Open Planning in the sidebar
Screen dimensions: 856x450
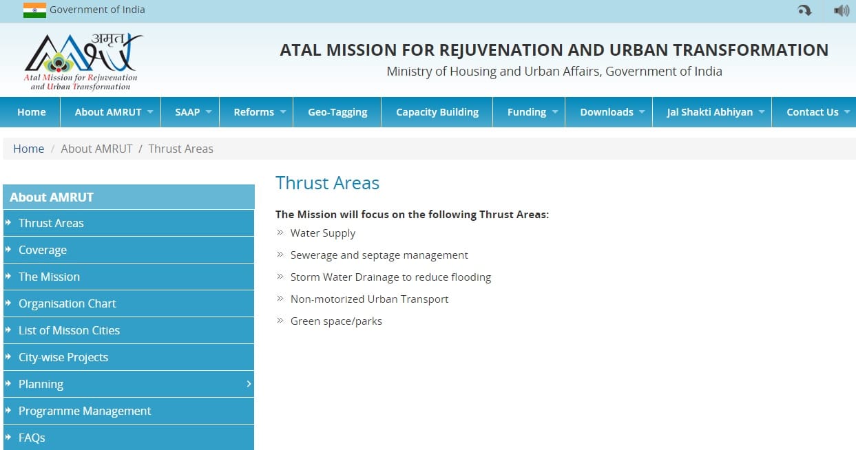point(129,384)
